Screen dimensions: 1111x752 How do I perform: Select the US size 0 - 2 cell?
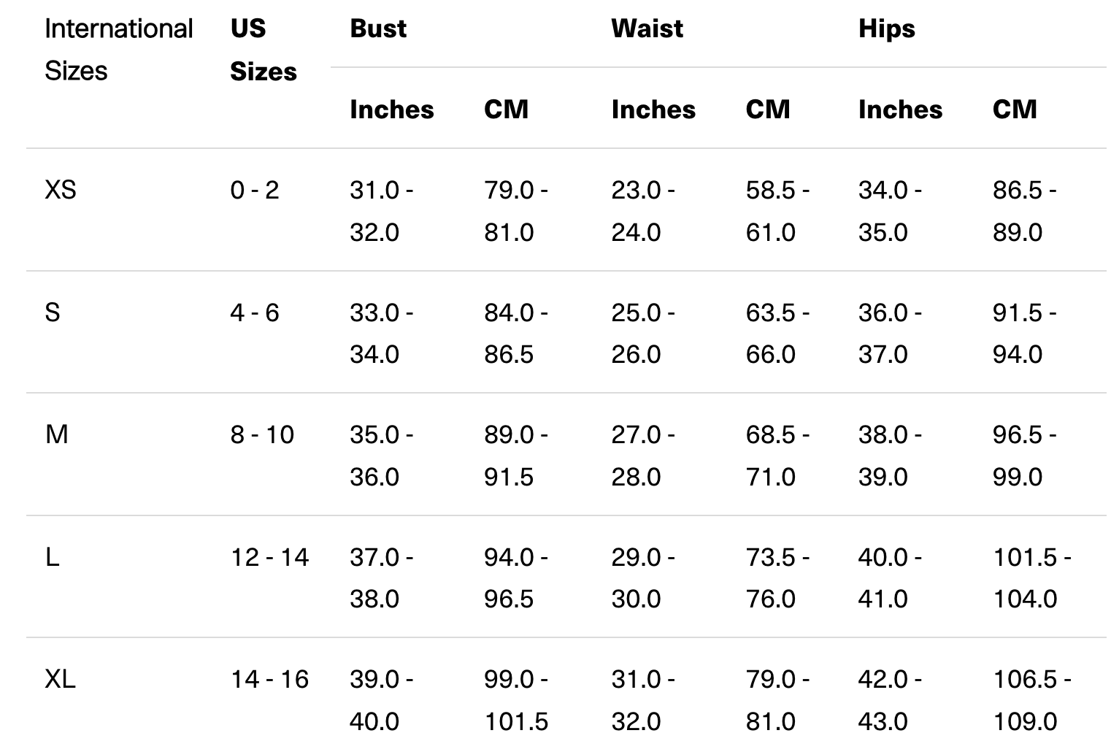(x=255, y=190)
